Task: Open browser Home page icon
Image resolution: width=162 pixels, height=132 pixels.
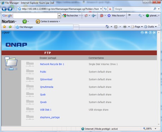Action: point(107,27)
